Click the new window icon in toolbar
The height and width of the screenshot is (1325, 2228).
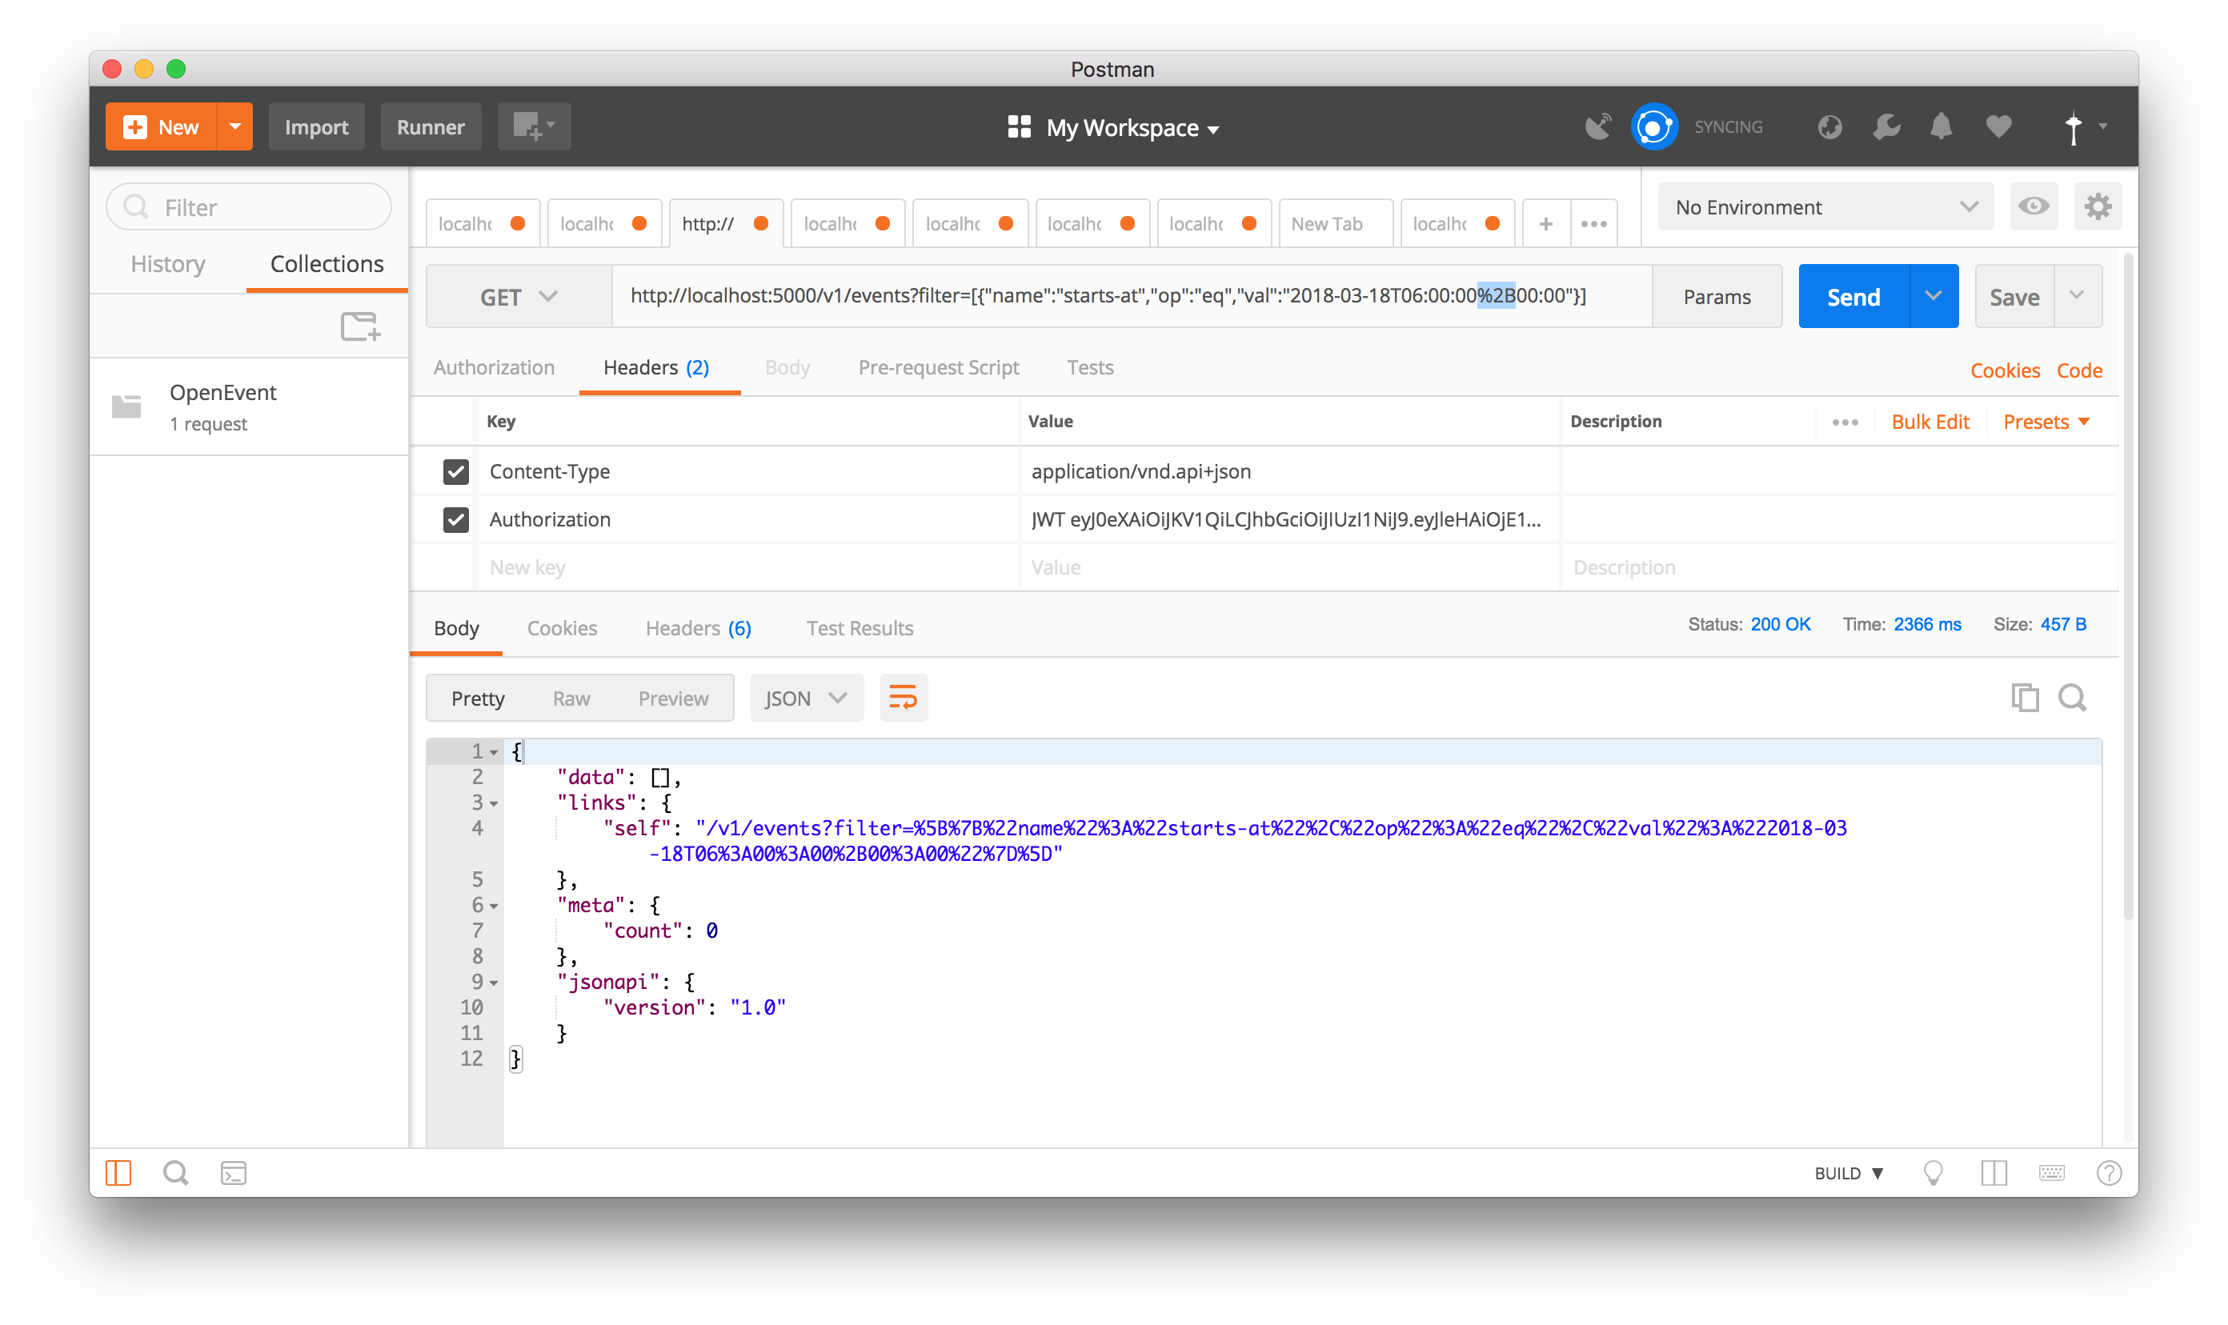[x=534, y=126]
